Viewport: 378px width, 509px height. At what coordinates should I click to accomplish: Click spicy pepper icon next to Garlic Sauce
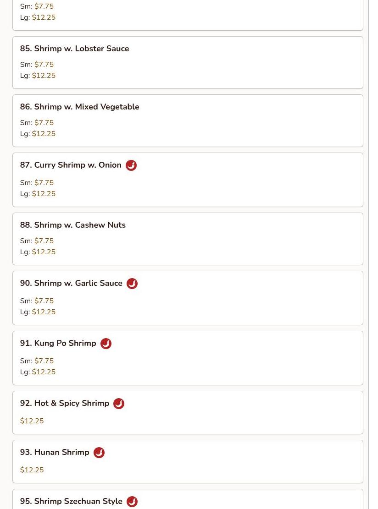point(132,284)
